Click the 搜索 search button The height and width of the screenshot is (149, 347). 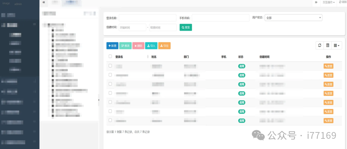[185, 27]
